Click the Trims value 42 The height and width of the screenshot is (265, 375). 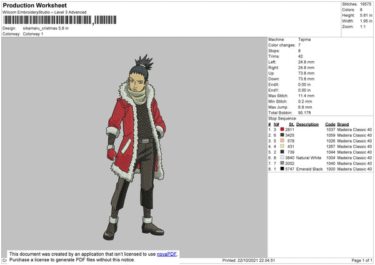click(301, 56)
